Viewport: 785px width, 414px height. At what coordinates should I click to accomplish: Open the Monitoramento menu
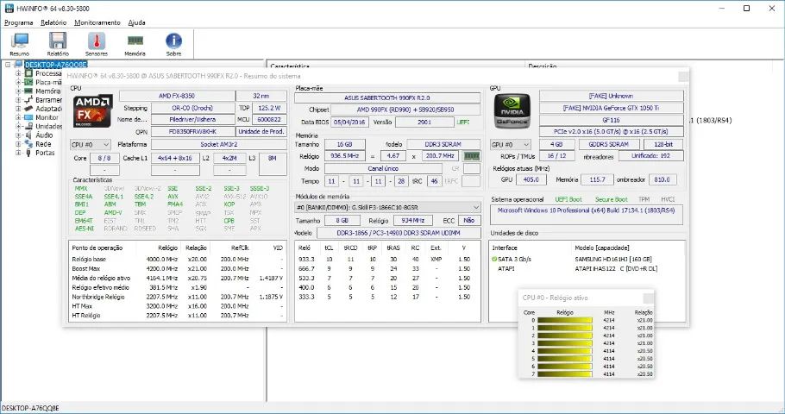(x=97, y=22)
